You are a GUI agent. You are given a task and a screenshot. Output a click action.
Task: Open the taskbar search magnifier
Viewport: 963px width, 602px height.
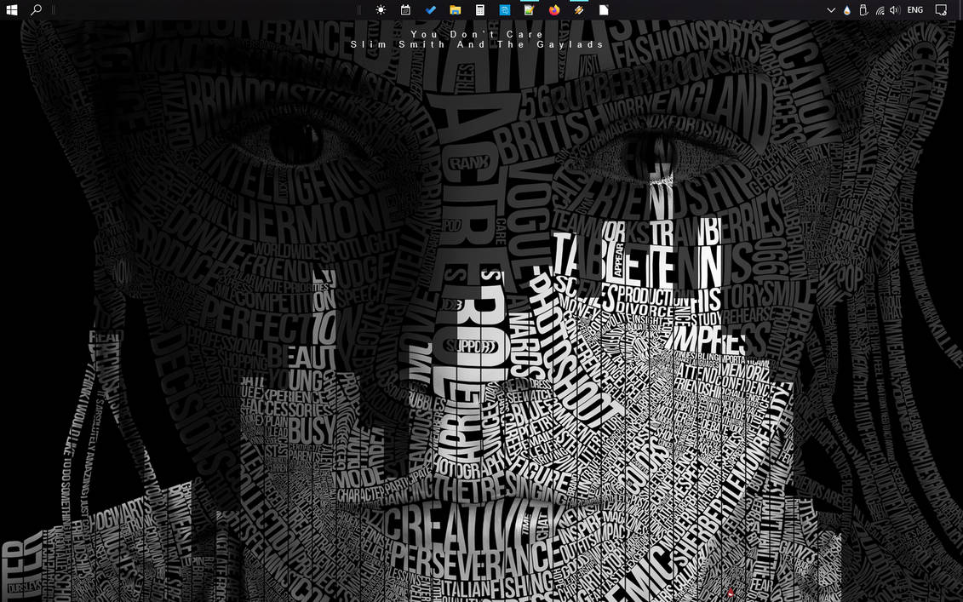pyautogui.click(x=37, y=10)
